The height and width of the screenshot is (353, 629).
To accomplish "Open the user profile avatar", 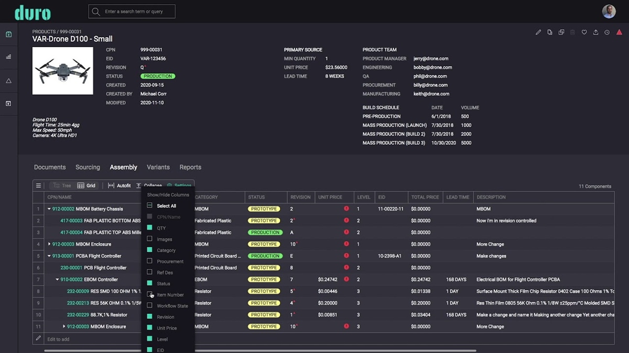I will point(609,12).
